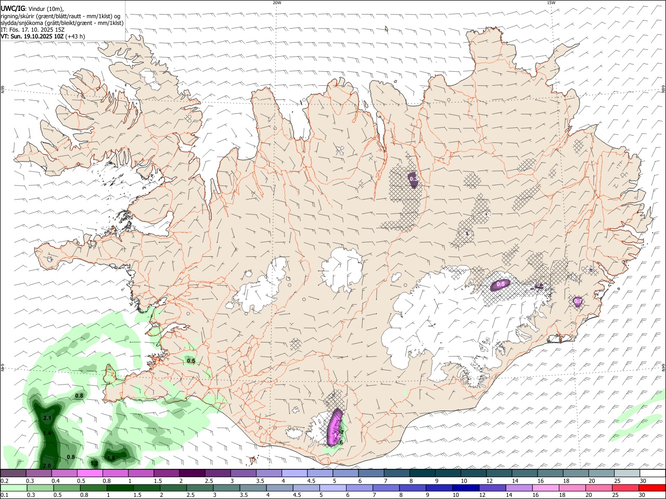Click the UWC/IG Vindur (10m) title text
The image size is (666, 499).
point(32,8)
